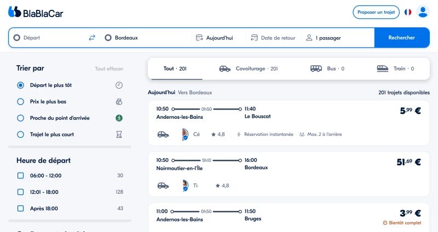Click the count 43 next to Après 18:00
Screen dimensions: 438x232
tap(120, 208)
